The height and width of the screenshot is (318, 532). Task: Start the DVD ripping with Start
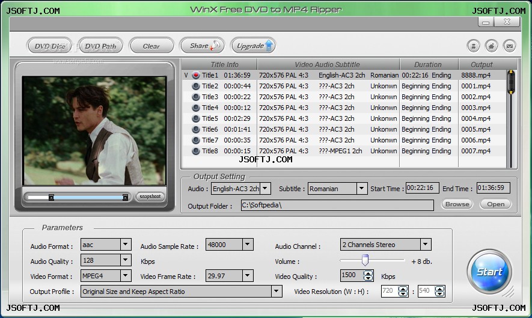point(489,272)
